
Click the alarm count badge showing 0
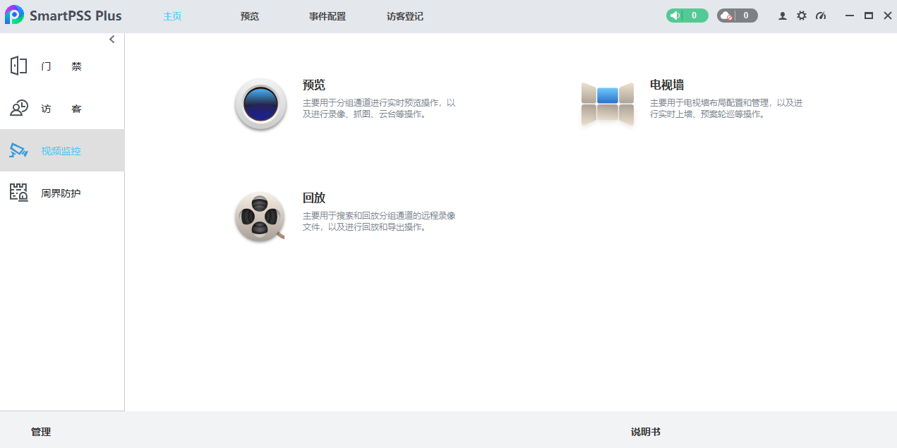click(x=695, y=15)
